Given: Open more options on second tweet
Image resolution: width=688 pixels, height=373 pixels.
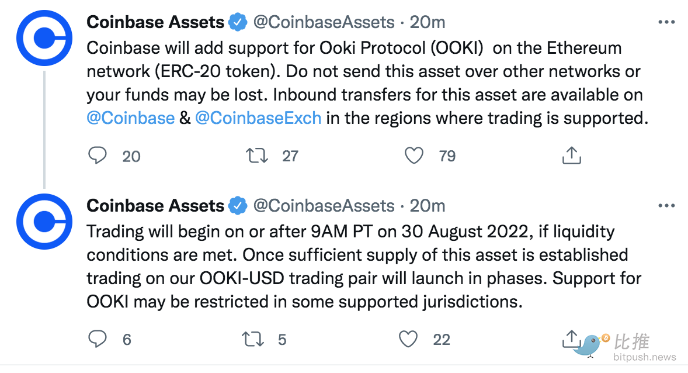Looking at the screenshot, I should tap(666, 206).
